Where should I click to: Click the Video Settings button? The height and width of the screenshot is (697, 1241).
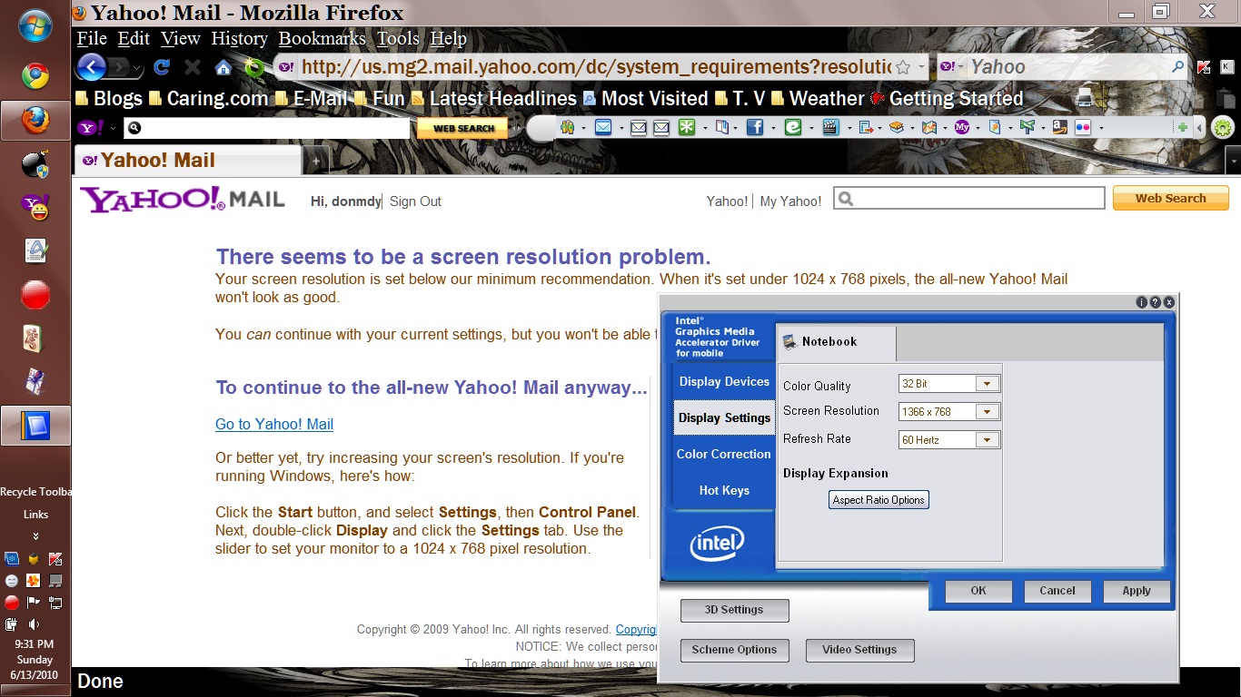[859, 650]
